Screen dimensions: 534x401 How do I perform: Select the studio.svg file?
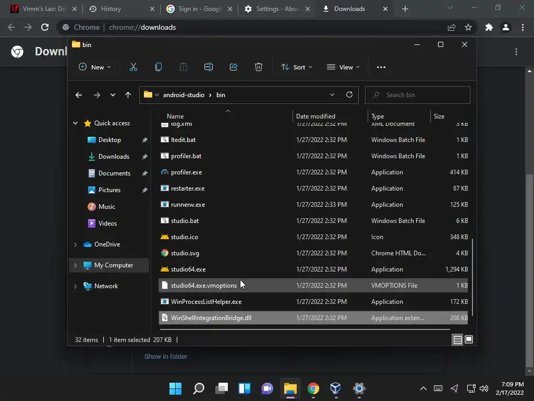[x=313, y=253]
